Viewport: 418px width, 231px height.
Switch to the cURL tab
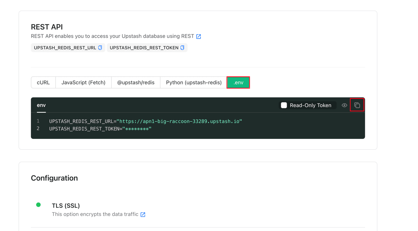click(x=43, y=82)
